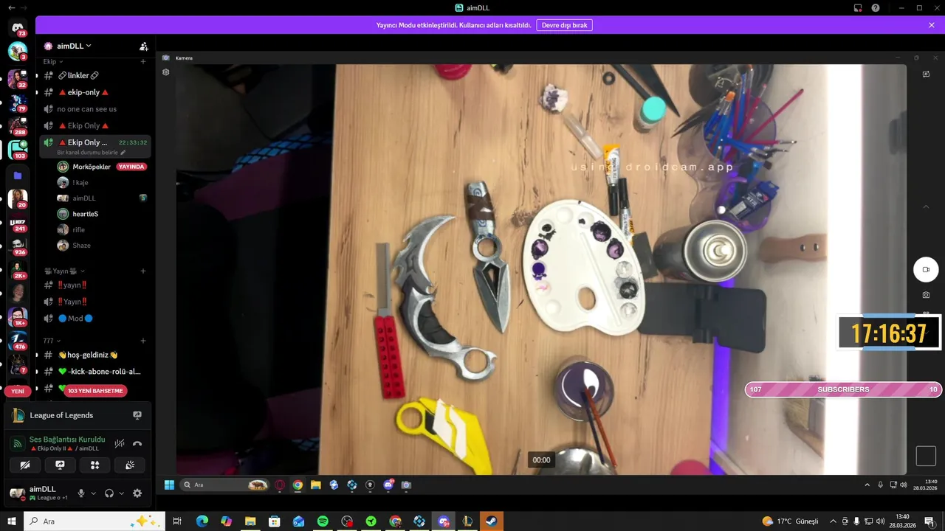Open Steam from Windows taskbar
Viewport: 945px width, 531px height.
coord(491,521)
